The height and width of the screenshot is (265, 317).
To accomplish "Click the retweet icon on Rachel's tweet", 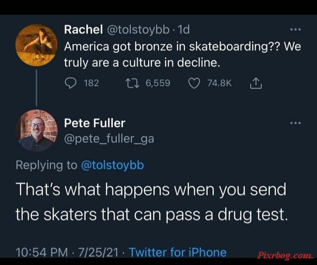I will tap(132, 83).
